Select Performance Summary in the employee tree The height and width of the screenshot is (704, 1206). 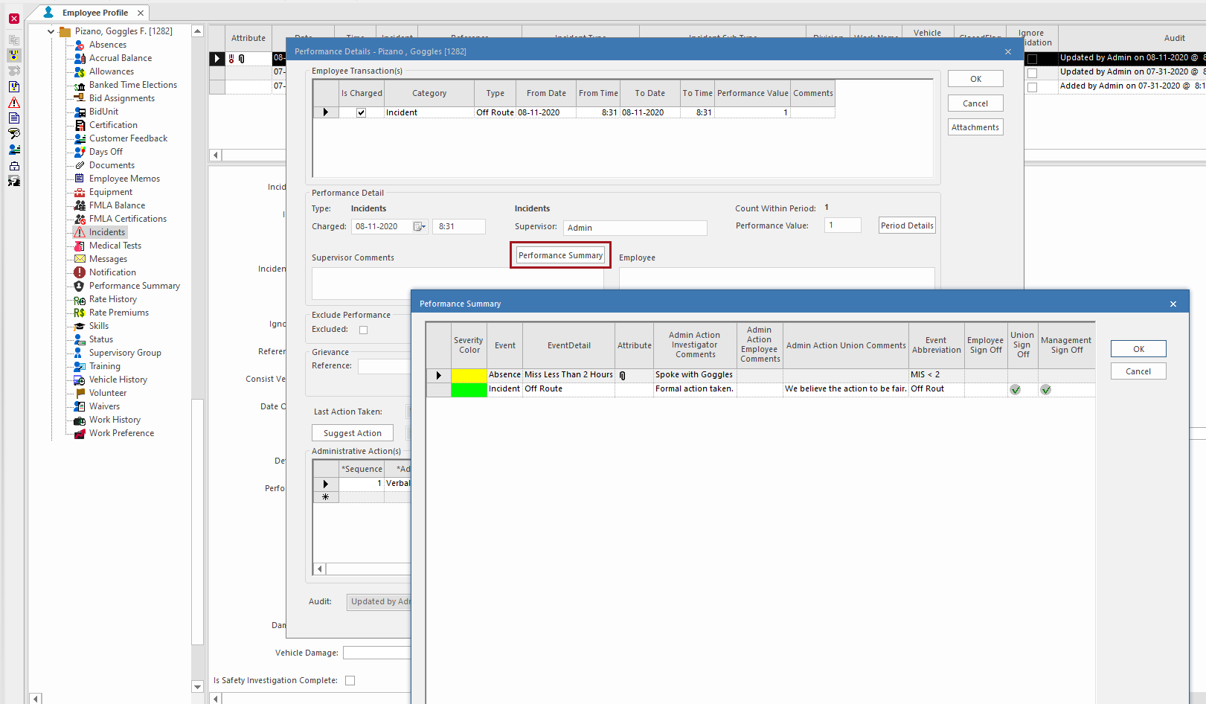134,285
